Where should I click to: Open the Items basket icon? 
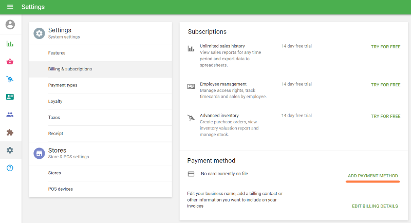click(10, 62)
